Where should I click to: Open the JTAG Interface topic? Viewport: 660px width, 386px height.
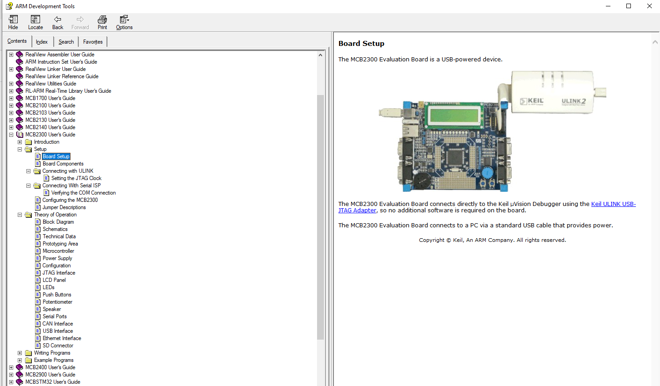tap(59, 273)
